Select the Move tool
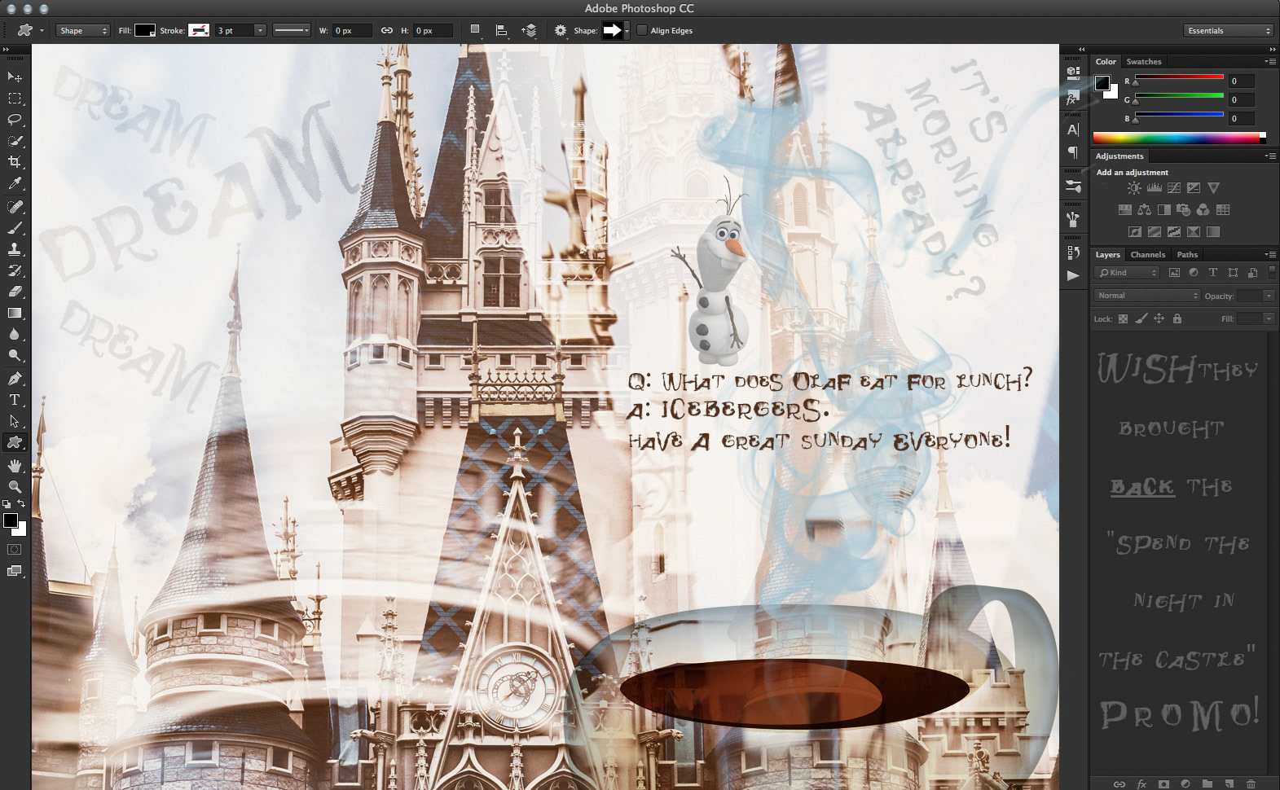 15,77
